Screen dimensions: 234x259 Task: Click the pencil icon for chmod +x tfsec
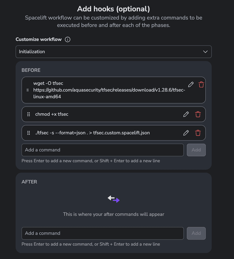(x=186, y=114)
